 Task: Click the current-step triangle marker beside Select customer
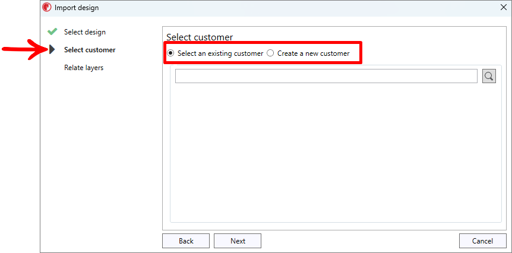click(52, 50)
